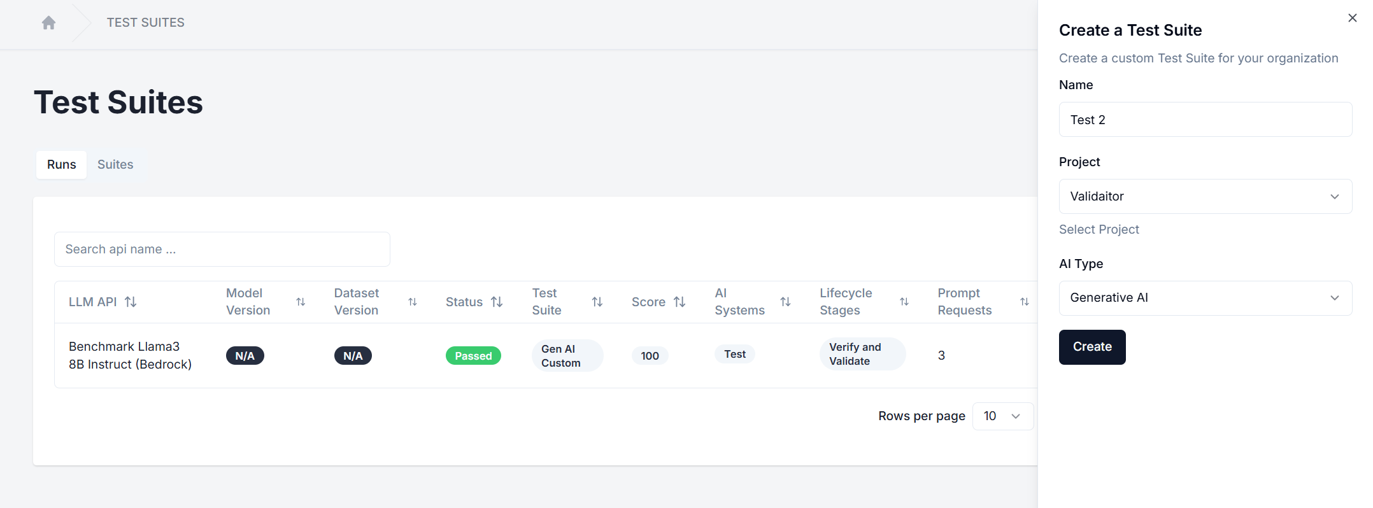Open the Project dropdown showing Validaitor
This screenshot has width=1373, height=508.
tap(1204, 196)
